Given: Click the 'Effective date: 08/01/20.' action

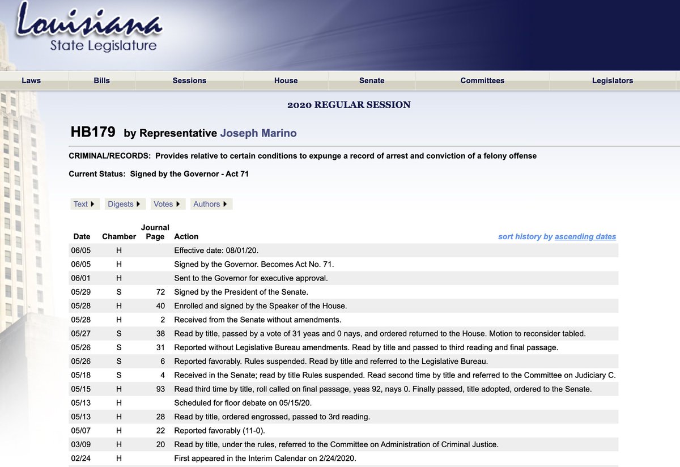Looking at the screenshot, I should point(216,251).
